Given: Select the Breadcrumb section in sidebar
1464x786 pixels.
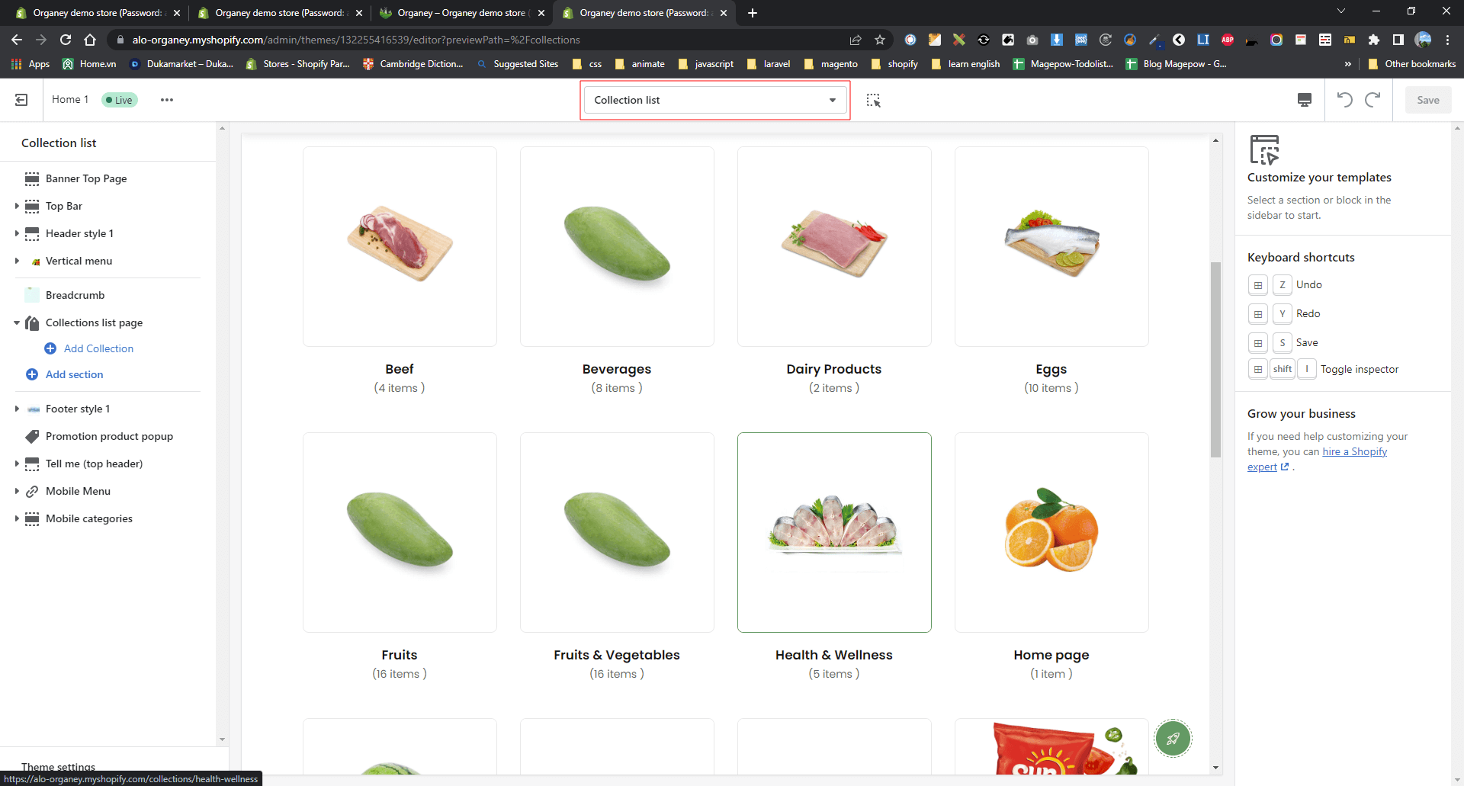Looking at the screenshot, I should 75,295.
